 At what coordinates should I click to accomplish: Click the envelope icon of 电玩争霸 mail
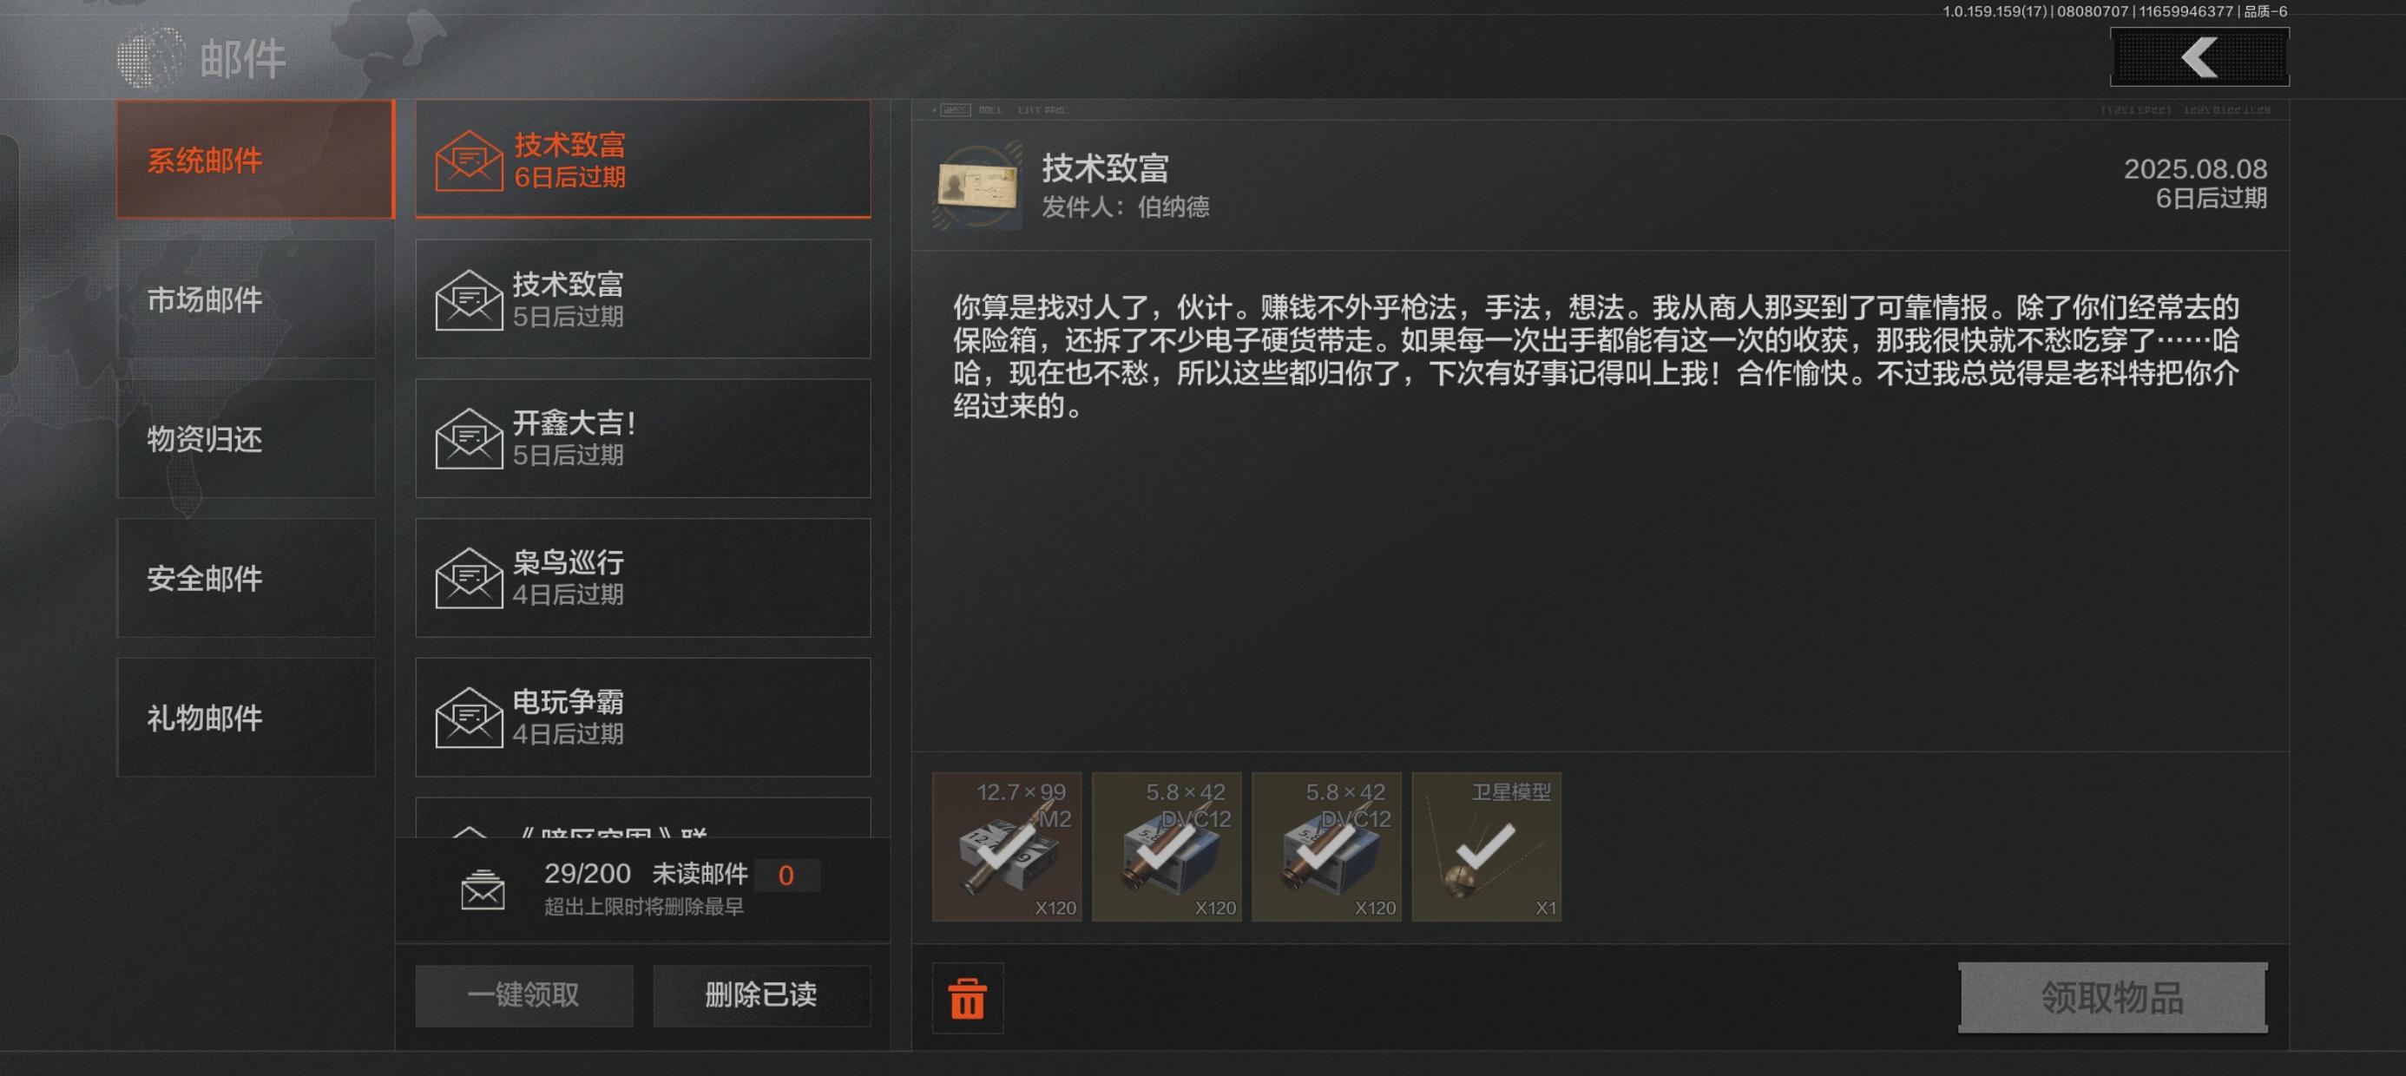point(469,718)
